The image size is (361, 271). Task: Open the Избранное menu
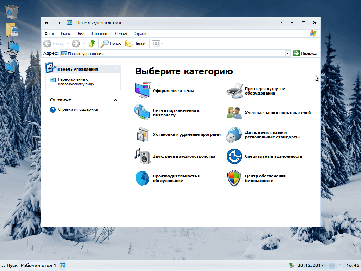(x=100, y=34)
